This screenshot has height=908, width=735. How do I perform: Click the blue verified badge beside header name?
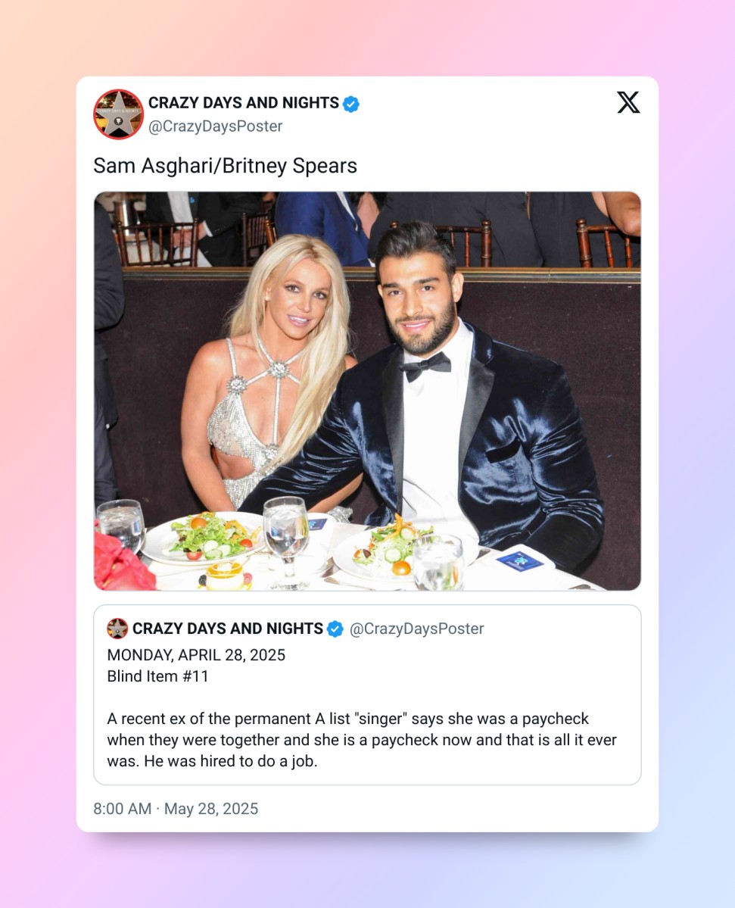(x=350, y=104)
